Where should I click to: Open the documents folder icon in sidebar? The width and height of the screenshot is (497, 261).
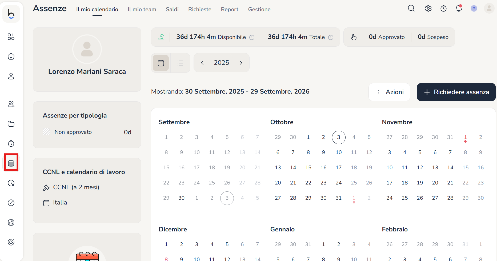[x=11, y=124]
